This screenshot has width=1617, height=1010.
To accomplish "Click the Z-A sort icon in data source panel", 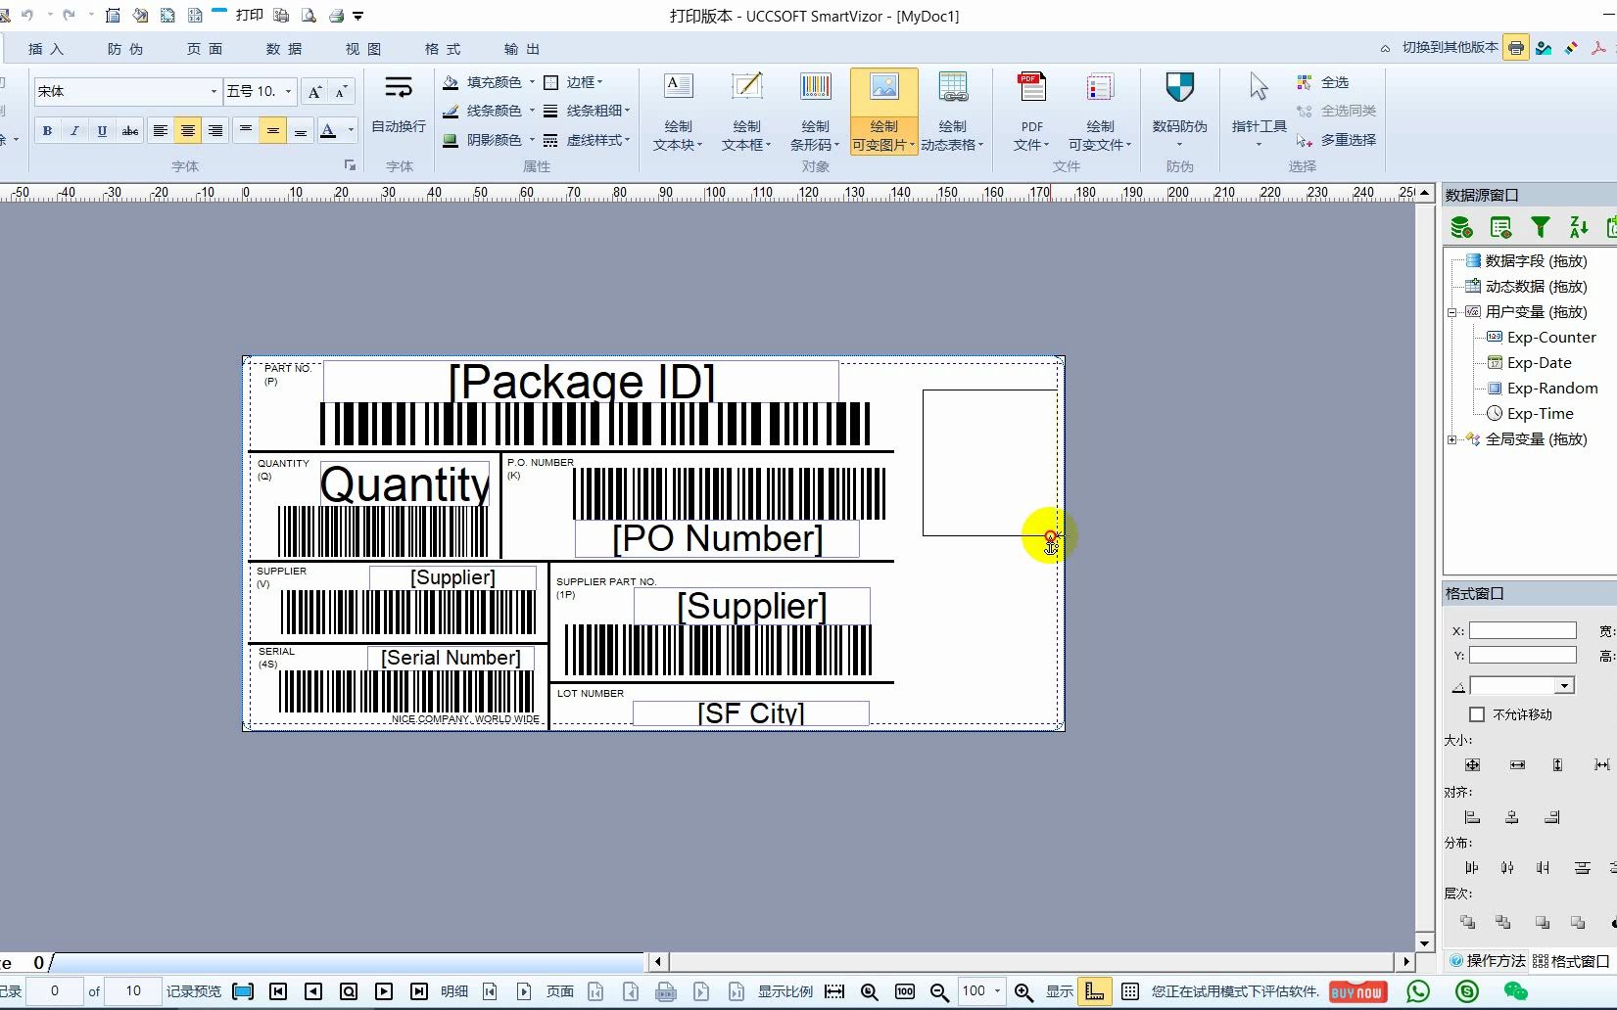I will pyautogui.click(x=1579, y=228).
